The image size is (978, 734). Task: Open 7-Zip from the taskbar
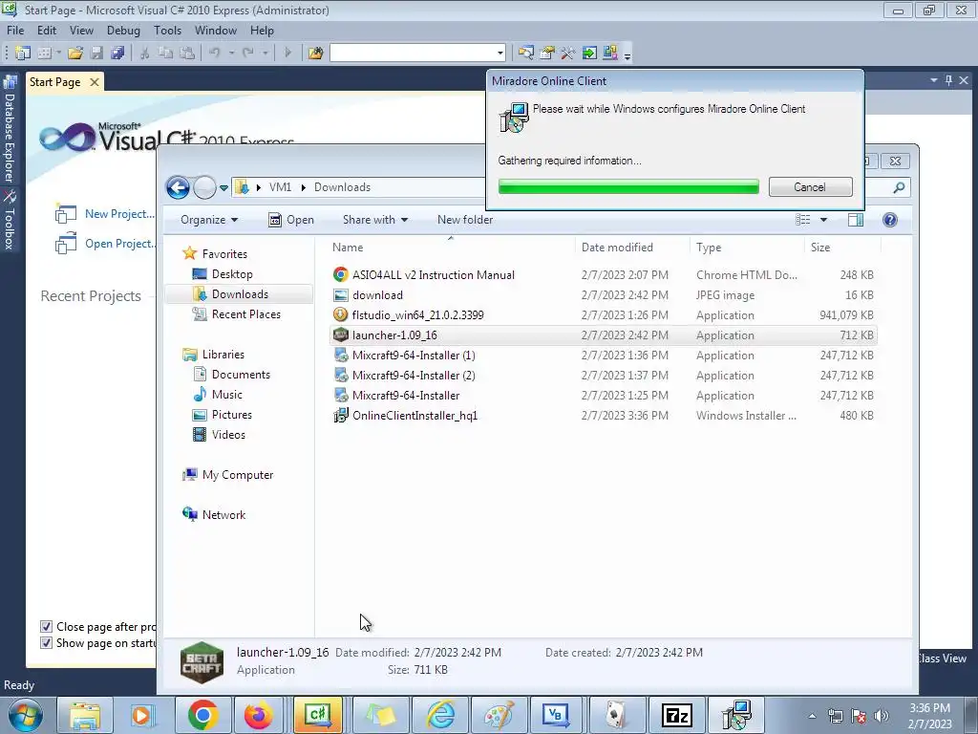pyautogui.click(x=677, y=715)
